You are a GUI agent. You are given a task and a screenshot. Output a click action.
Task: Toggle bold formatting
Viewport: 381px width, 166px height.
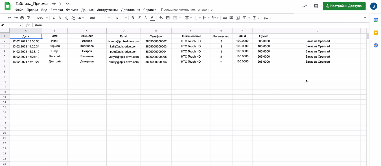[x=133, y=18]
